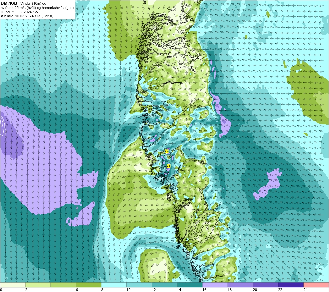Screen dimensions: 329x292
Task: Pick the legend swatch between 10 and 12
Action: tap(139, 285)
